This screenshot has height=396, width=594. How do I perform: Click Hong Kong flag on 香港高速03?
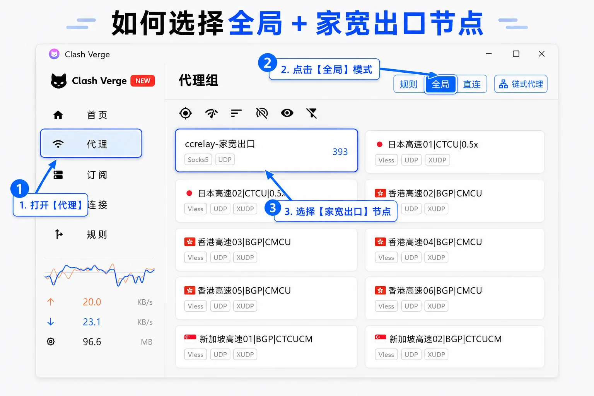click(189, 242)
